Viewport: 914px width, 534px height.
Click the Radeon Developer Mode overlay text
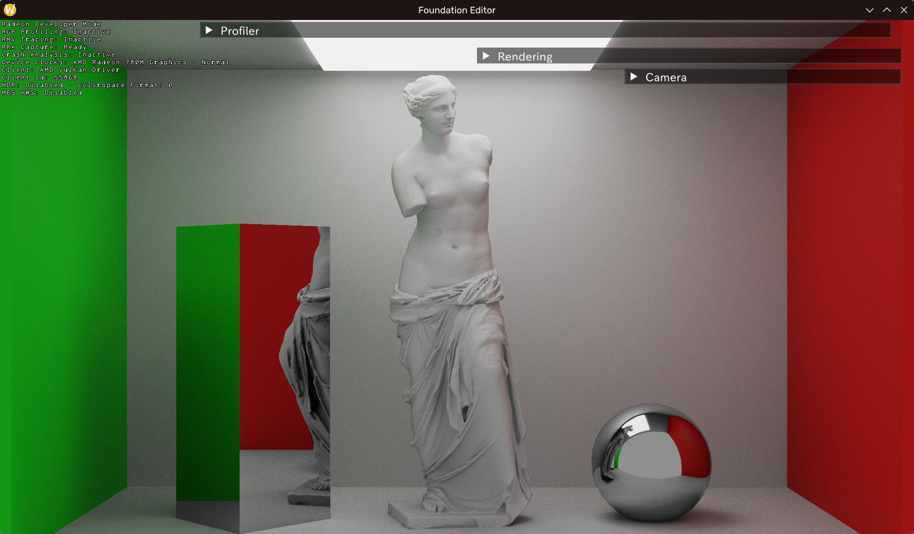tap(51, 24)
